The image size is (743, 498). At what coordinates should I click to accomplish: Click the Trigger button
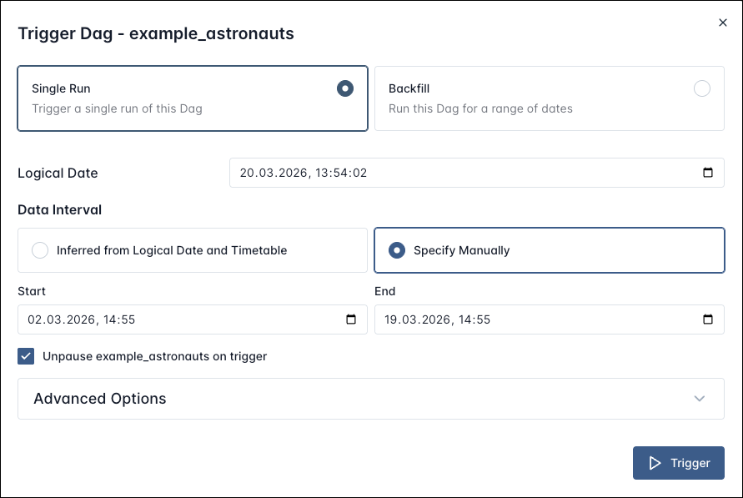(x=679, y=462)
